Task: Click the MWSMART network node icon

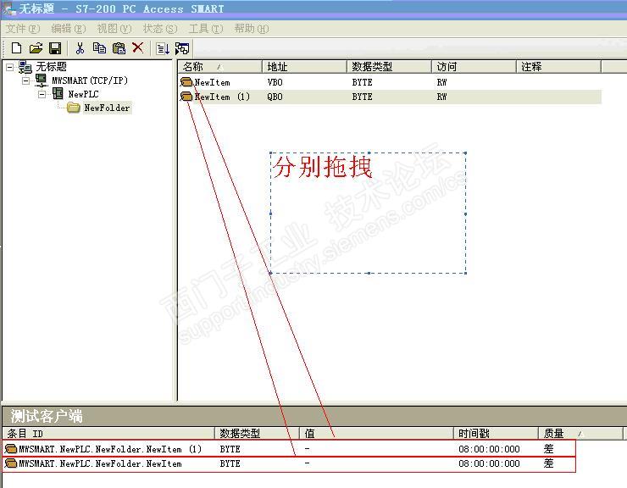Action: pos(42,80)
